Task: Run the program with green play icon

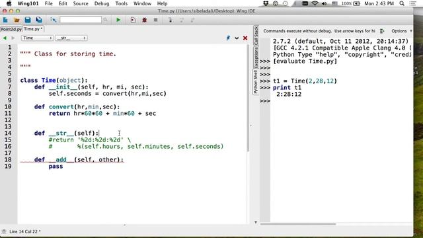Action: [118, 20]
